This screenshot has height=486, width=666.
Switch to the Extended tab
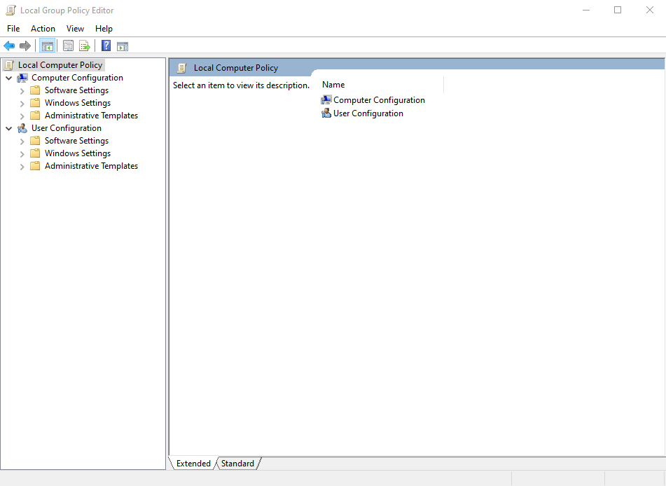click(x=193, y=463)
